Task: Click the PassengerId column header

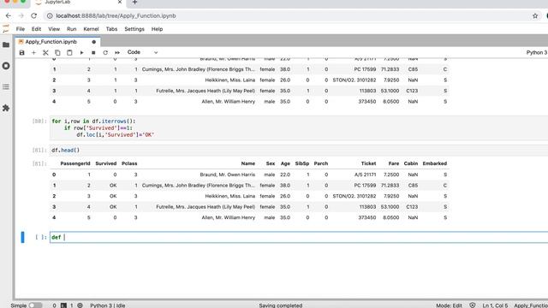Action: tap(75, 163)
